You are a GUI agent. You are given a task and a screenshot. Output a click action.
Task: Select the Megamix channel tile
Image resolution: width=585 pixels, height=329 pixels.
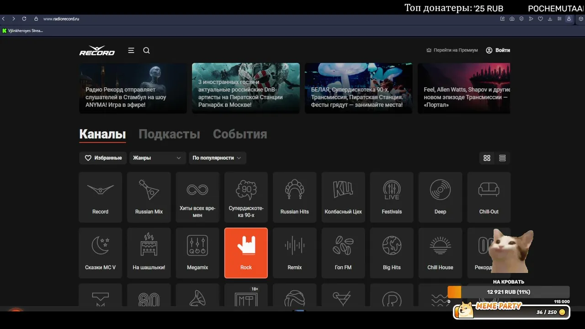(x=197, y=253)
